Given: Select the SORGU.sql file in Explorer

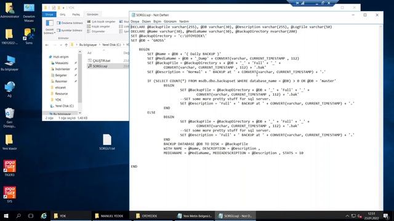Looking at the screenshot, I should tap(98, 66).
